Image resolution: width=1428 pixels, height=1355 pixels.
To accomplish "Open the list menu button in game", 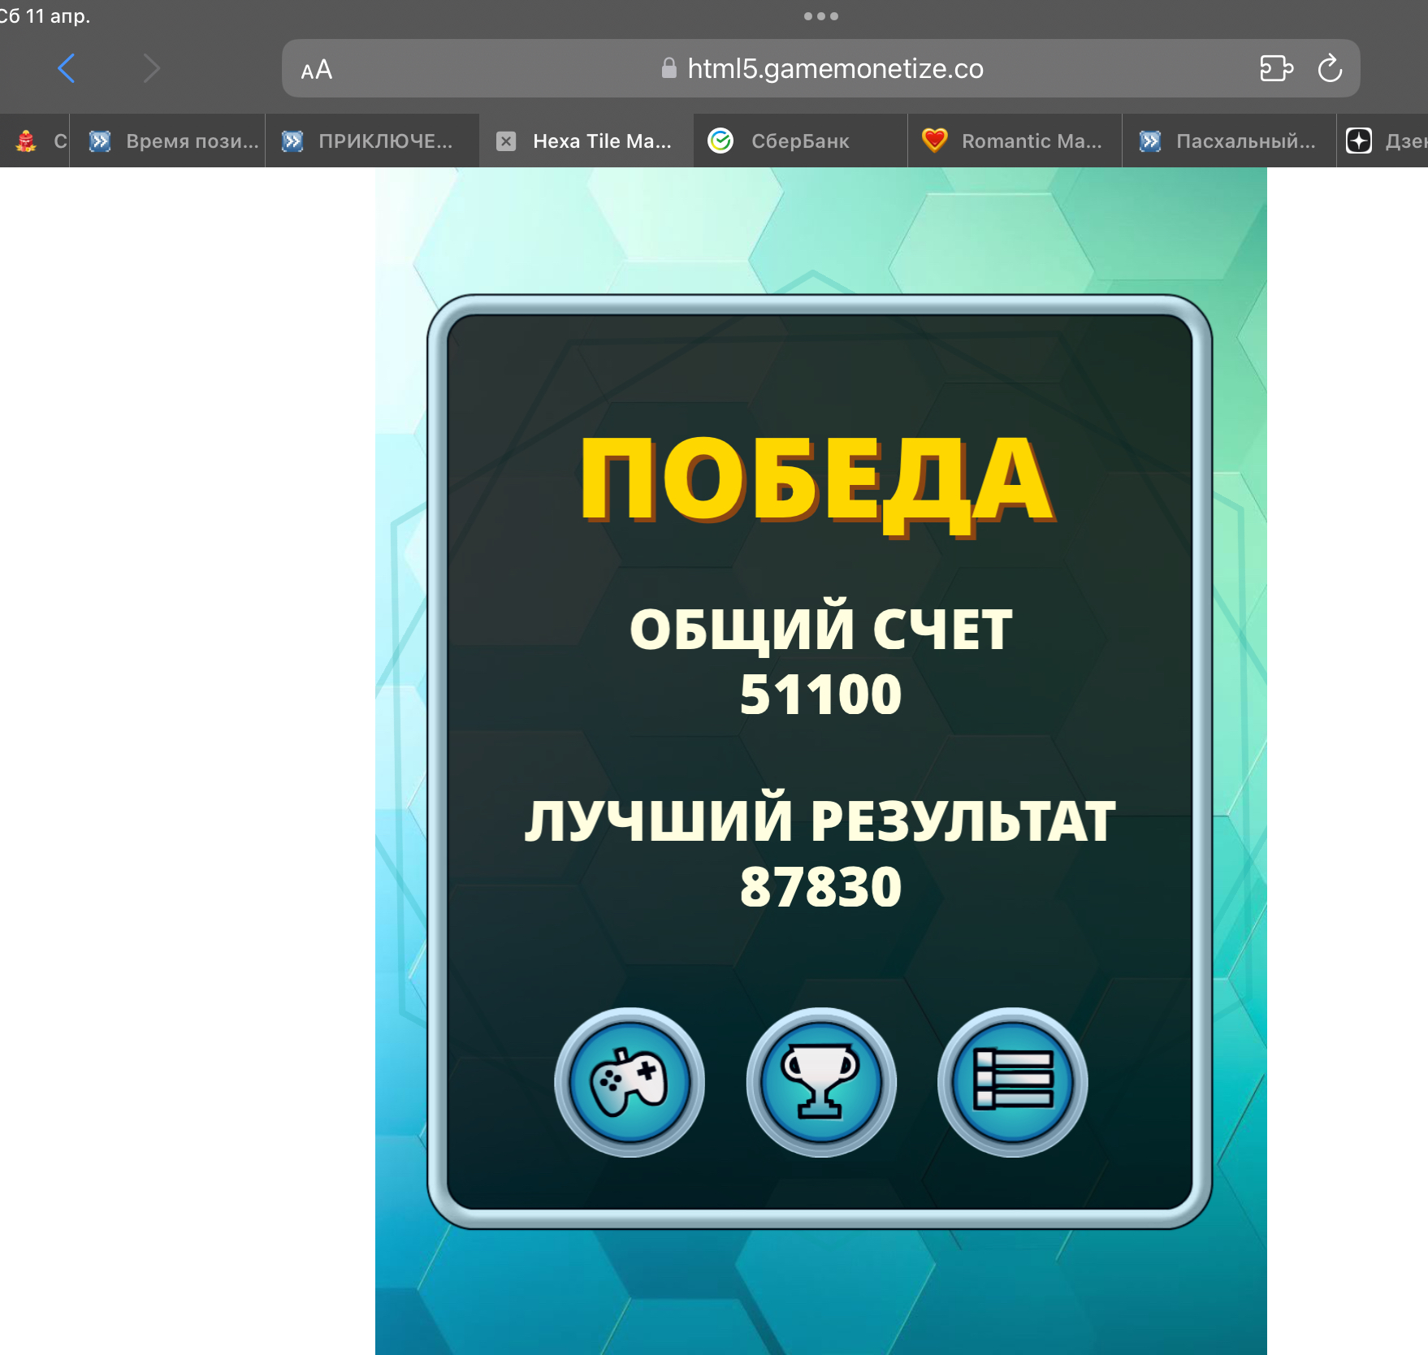I will point(1012,1082).
